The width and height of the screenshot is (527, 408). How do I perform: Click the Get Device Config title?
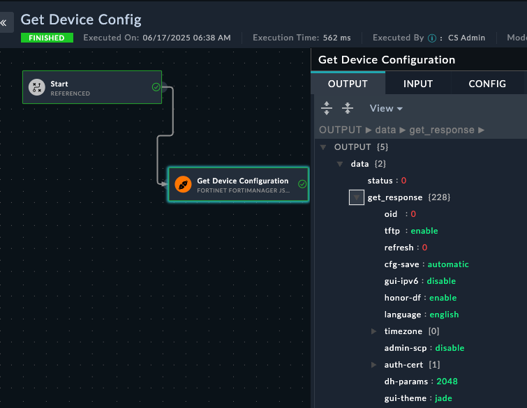pyautogui.click(x=81, y=20)
